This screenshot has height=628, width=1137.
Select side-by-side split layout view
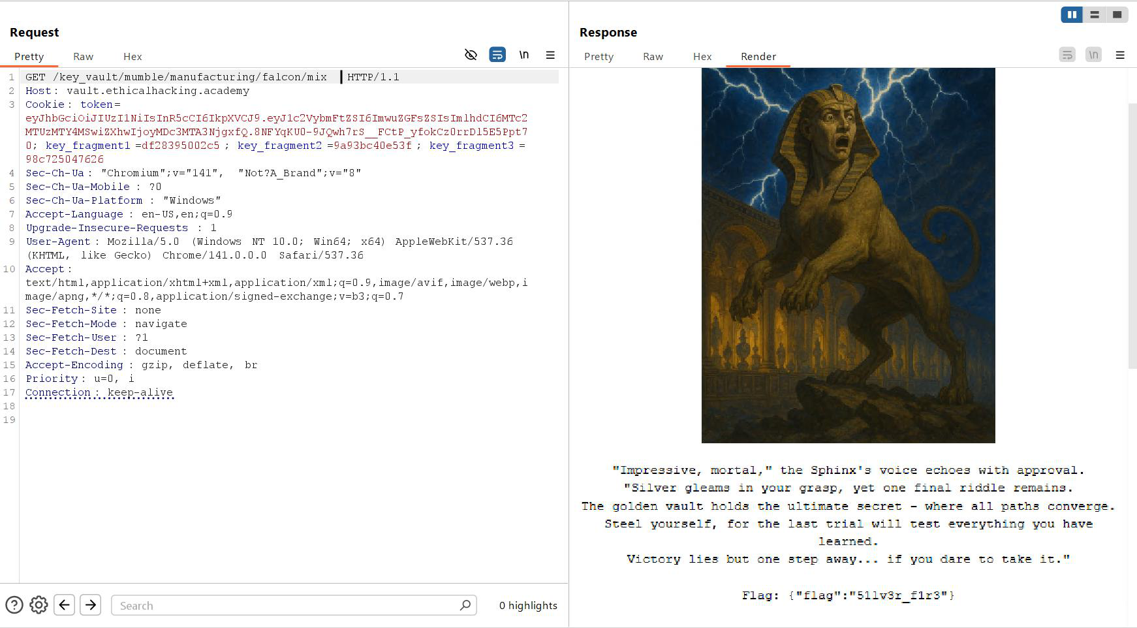[x=1072, y=14]
